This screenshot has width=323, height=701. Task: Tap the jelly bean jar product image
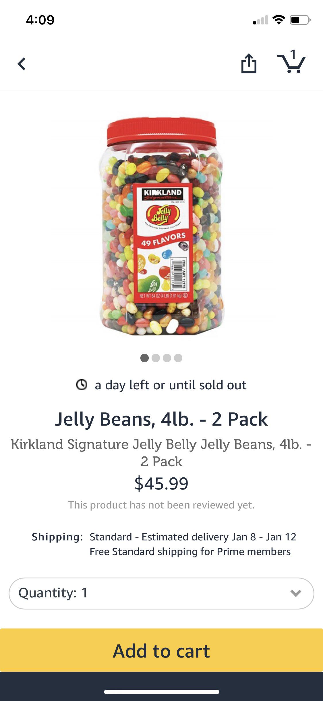[161, 227]
